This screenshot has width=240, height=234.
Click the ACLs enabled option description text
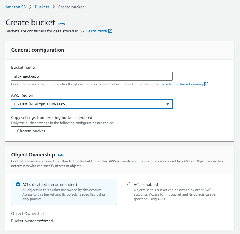175,194
